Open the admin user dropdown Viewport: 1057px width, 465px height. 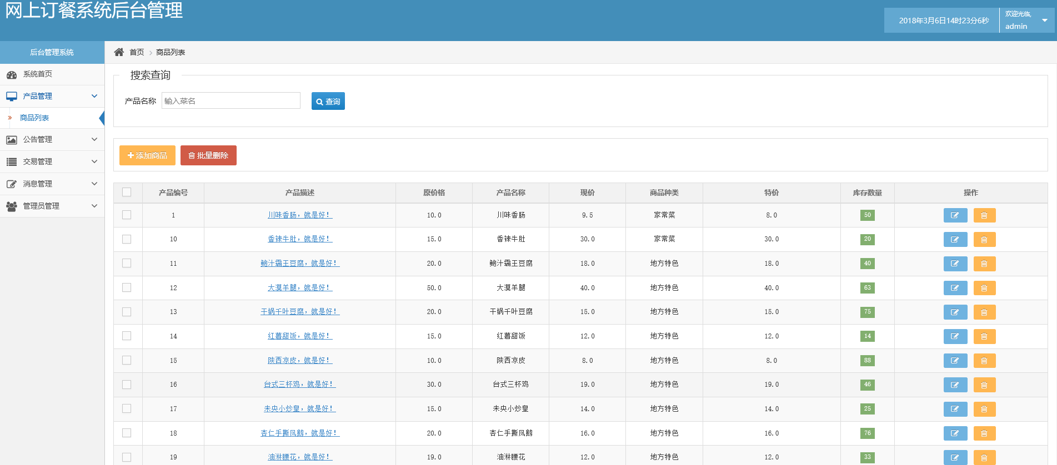tap(1026, 21)
